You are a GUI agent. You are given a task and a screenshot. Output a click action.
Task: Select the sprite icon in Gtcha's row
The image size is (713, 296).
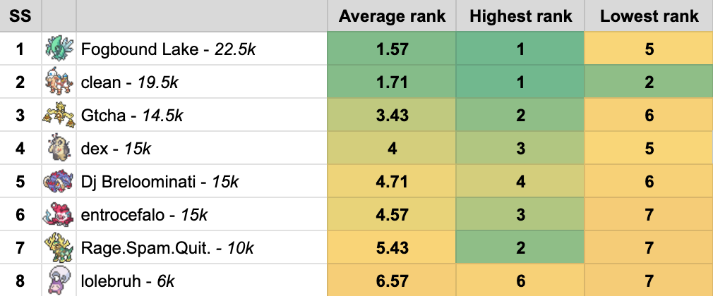[57, 115]
